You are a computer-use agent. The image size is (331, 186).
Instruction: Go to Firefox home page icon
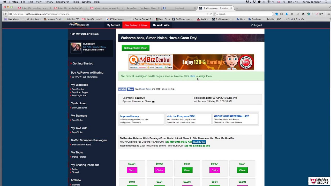click(292, 14)
